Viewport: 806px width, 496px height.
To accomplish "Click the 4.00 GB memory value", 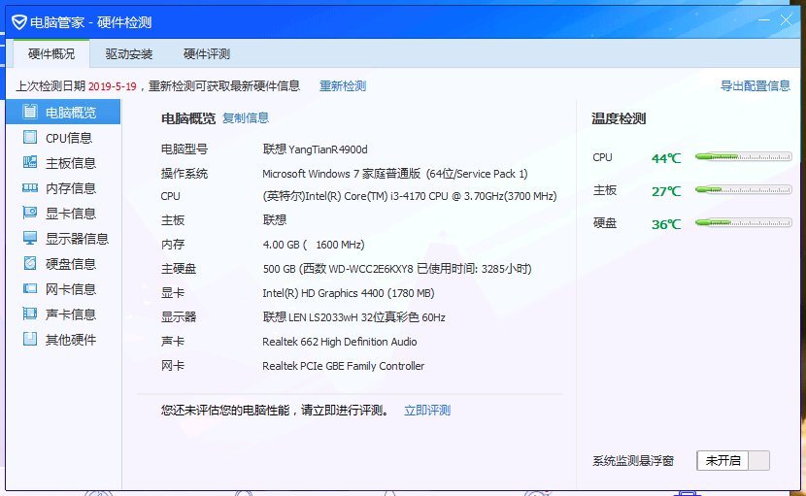I will [x=314, y=245].
